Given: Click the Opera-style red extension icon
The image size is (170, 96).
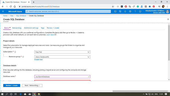Looking at the screenshot, I should [x=126, y=6].
